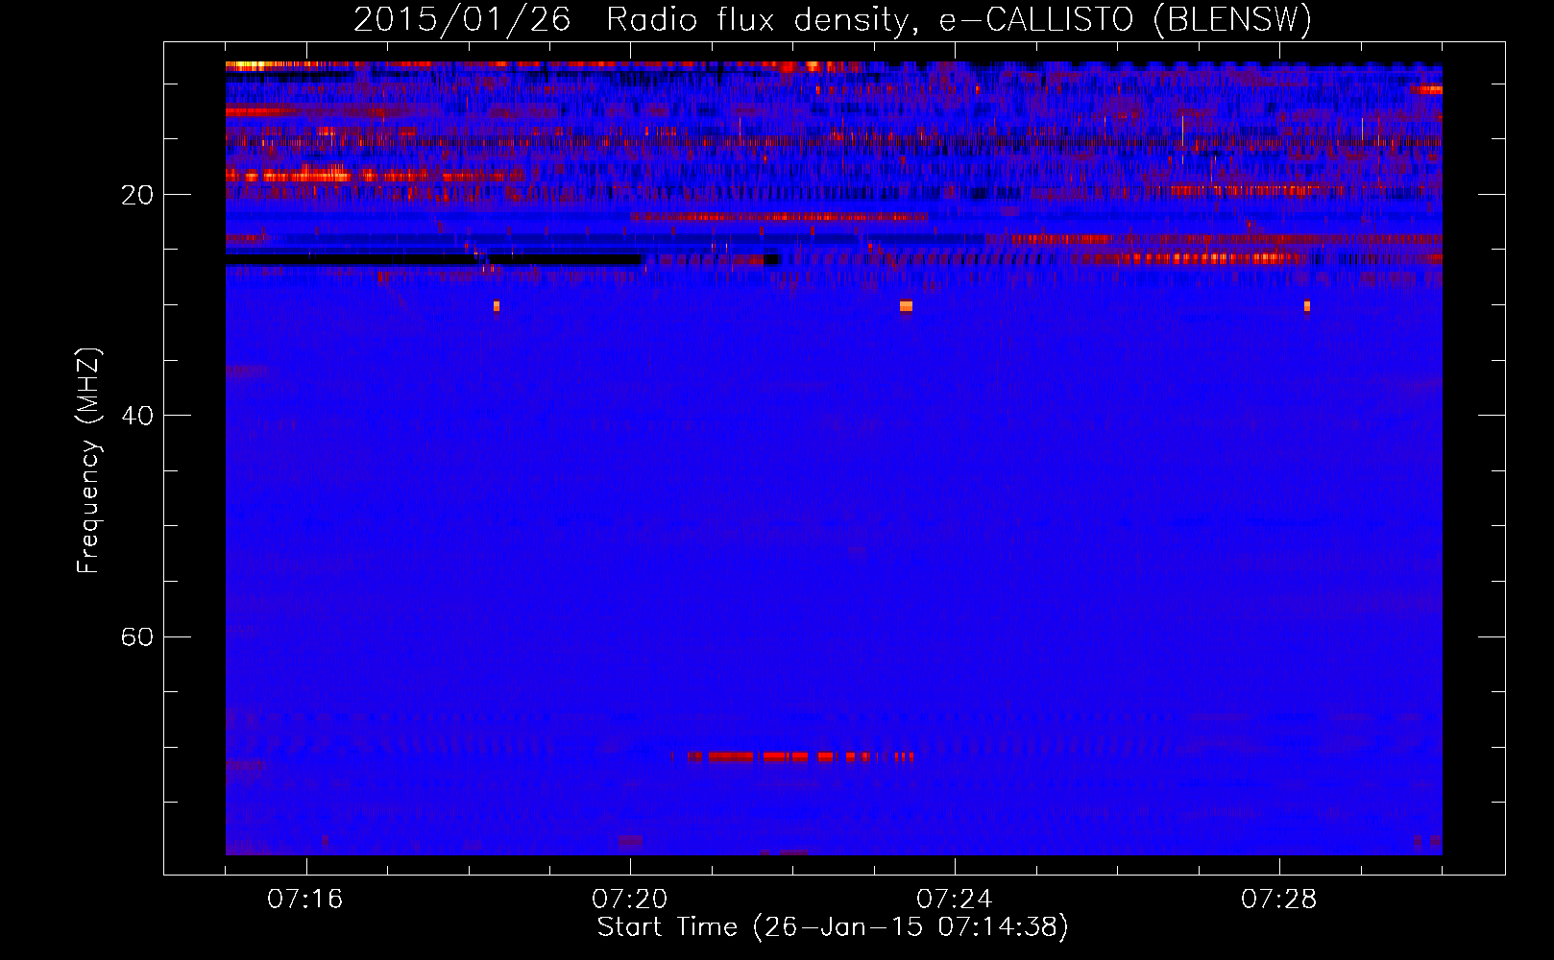Click the orange spot just after 07:28 at 30 MHz
The image size is (1554, 960).
1307,306
